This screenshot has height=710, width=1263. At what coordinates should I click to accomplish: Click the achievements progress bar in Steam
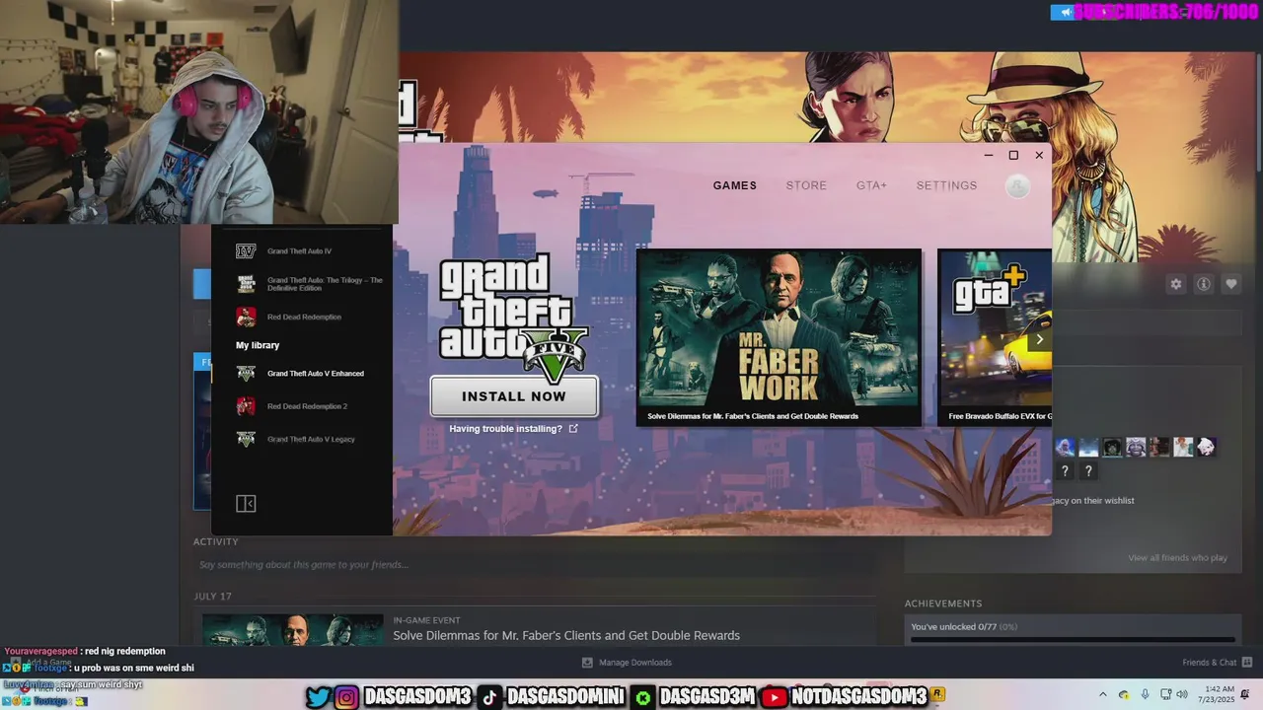click(1073, 639)
